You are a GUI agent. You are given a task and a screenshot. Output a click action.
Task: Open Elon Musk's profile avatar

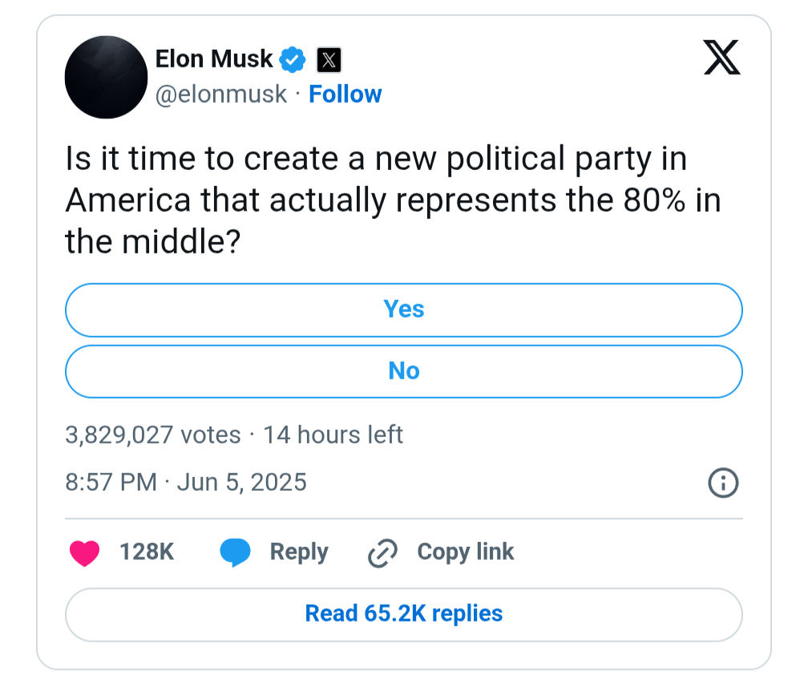(x=106, y=77)
